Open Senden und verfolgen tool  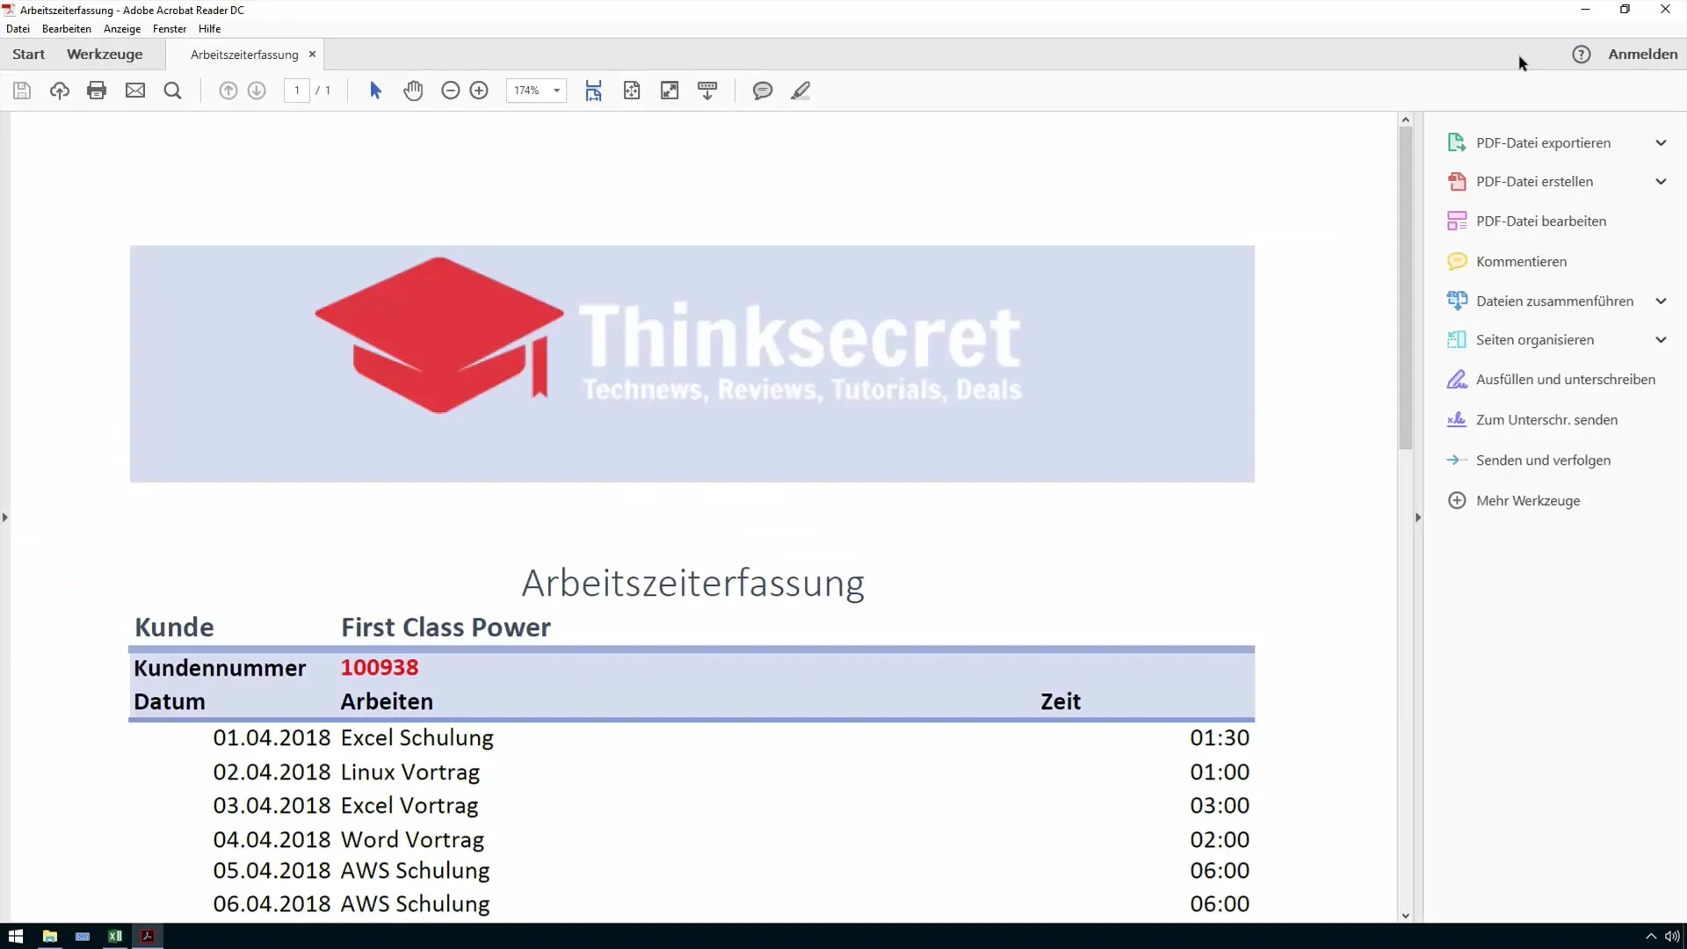(x=1543, y=460)
